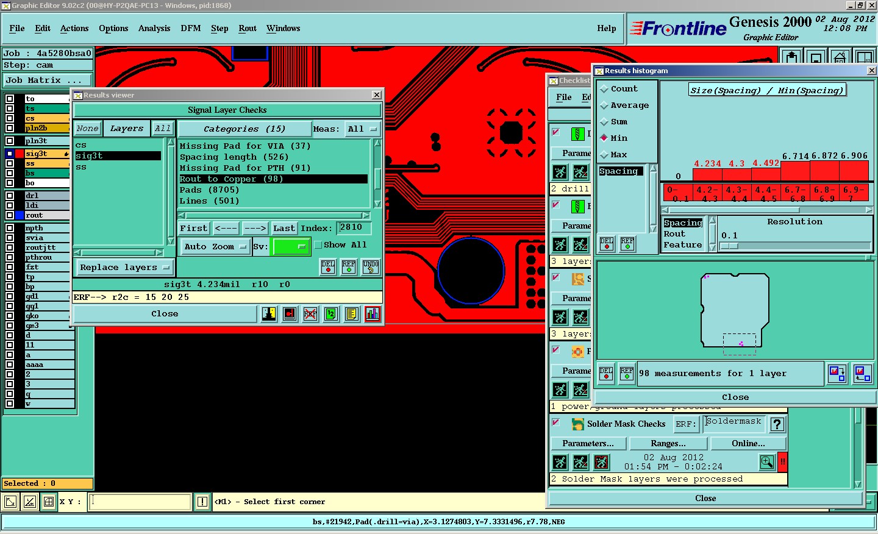Click the Solder Mask Checks helmet icon
This screenshot has height=534, width=878.
(577, 424)
